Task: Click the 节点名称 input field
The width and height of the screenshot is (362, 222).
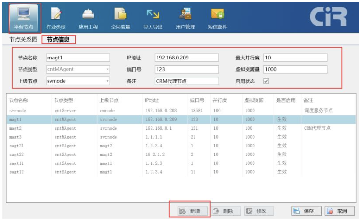Action: point(78,58)
